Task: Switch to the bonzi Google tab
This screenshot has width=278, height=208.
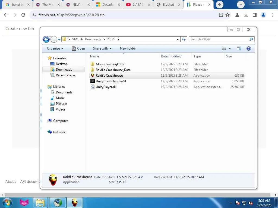Action: coord(17,5)
